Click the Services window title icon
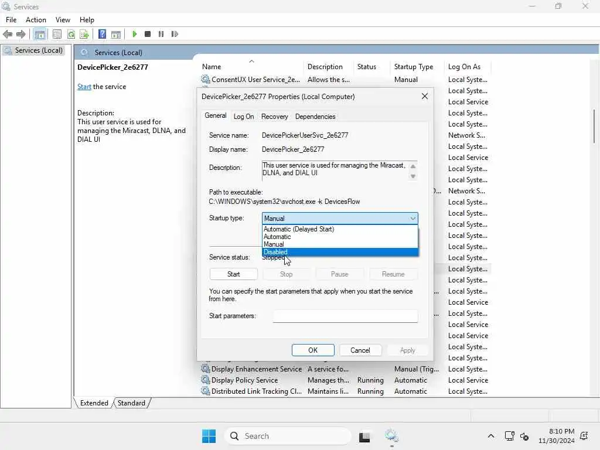 (6, 6)
